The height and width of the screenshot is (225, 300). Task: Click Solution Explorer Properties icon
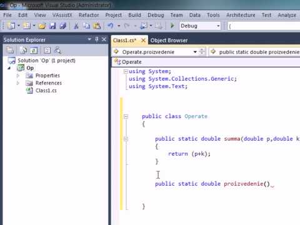[x=10, y=50]
